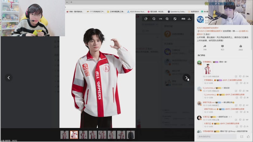Click the share arrow icon above 144

tap(205, 46)
